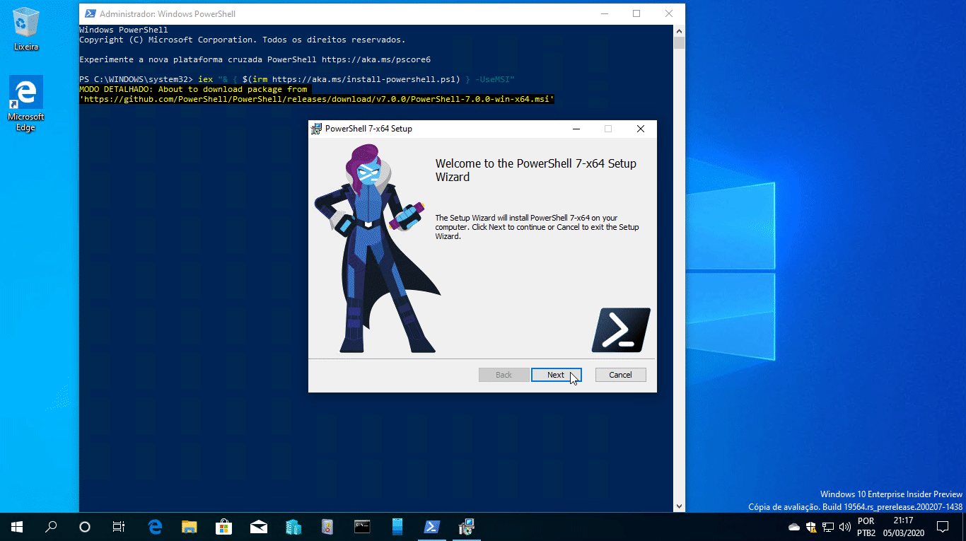The image size is (966, 541).
Task: Open the Microsoft Store app
Action: tap(223, 527)
